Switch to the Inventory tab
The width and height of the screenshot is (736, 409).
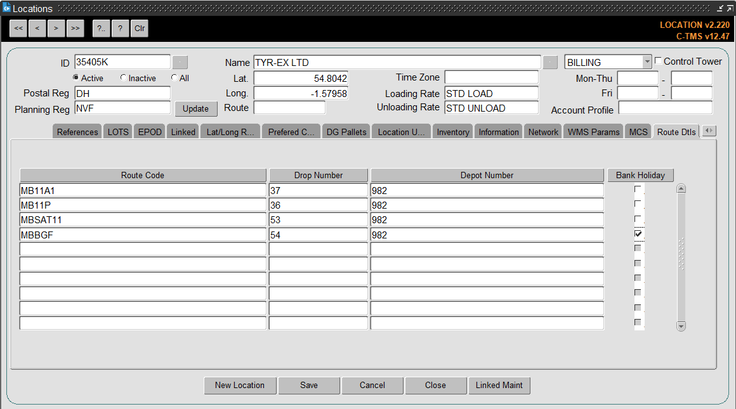coord(452,133)
